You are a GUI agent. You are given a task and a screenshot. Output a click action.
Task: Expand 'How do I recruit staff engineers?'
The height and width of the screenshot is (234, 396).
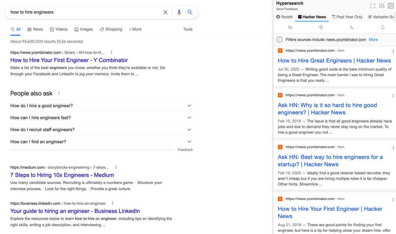[102, 130]
